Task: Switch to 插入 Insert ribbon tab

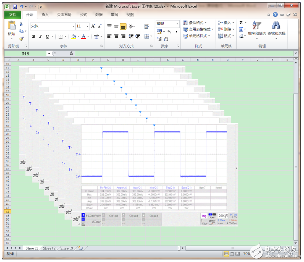Action: pyautogui.click(x=45, y=15)
